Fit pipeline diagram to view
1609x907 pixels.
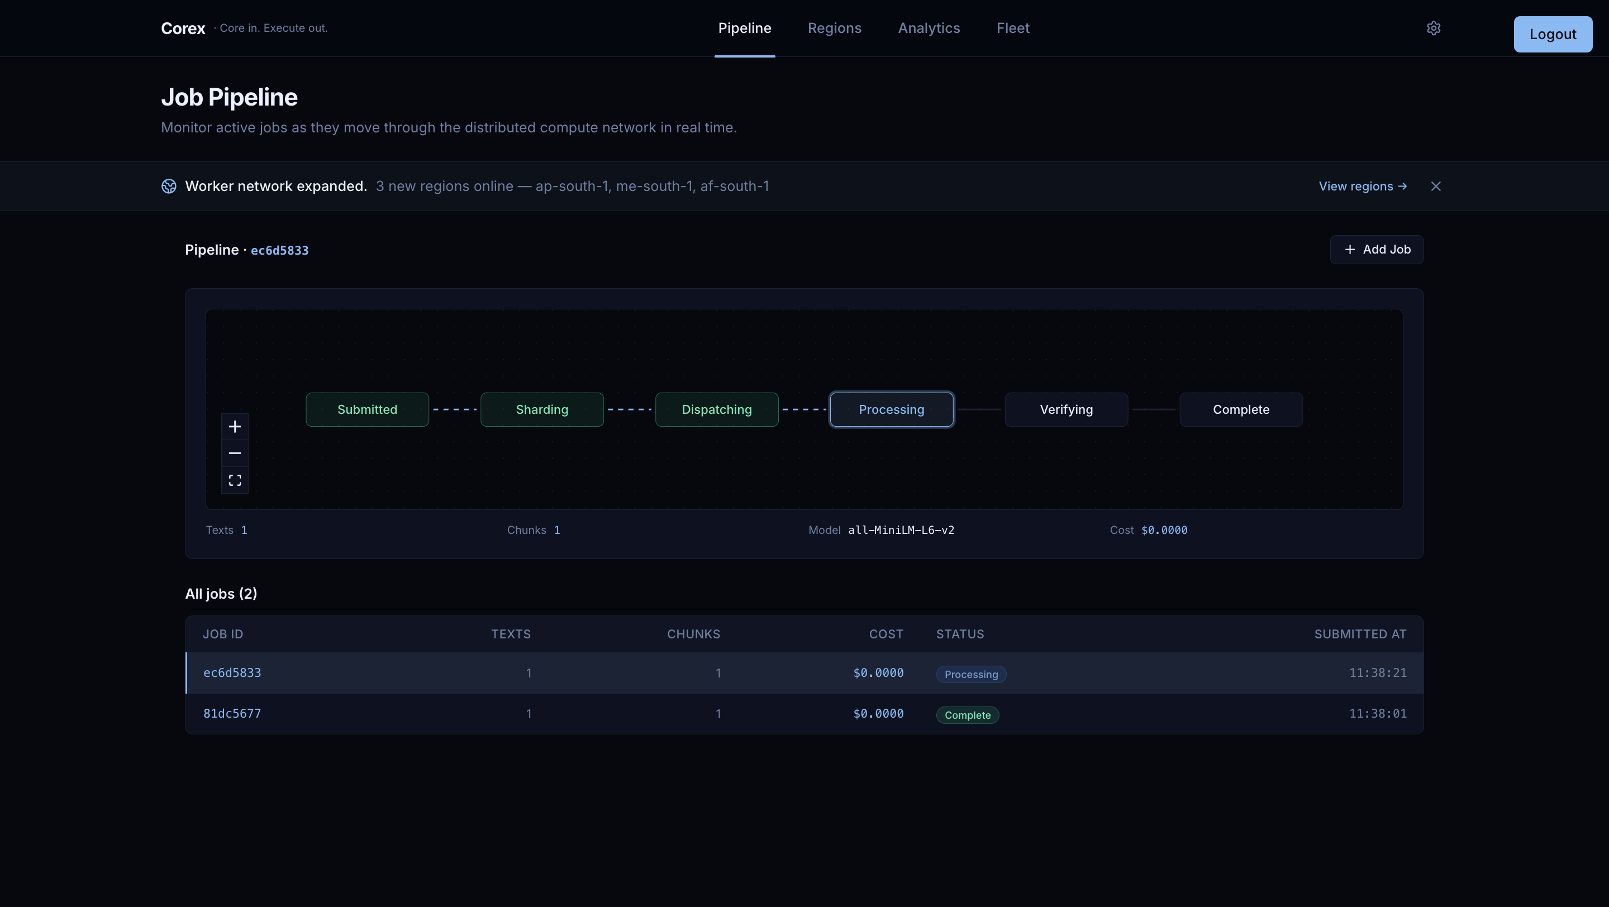pos(235,480)
